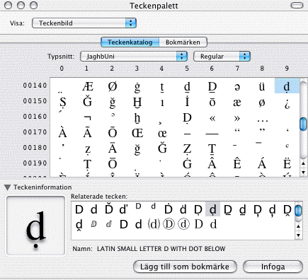Select the ellipsis … glyph in row 00160
Screen dimensions: 308x280
tap(263, 121)
